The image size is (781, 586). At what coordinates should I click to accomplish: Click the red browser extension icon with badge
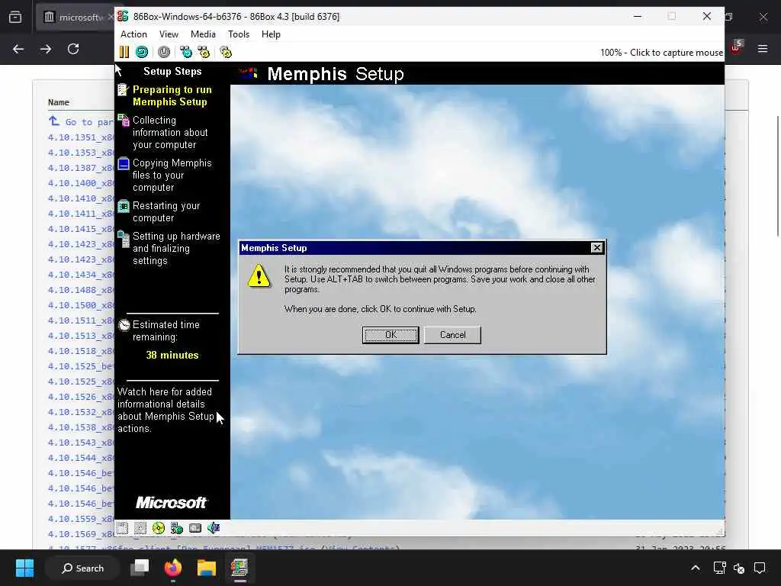[736, 48]
